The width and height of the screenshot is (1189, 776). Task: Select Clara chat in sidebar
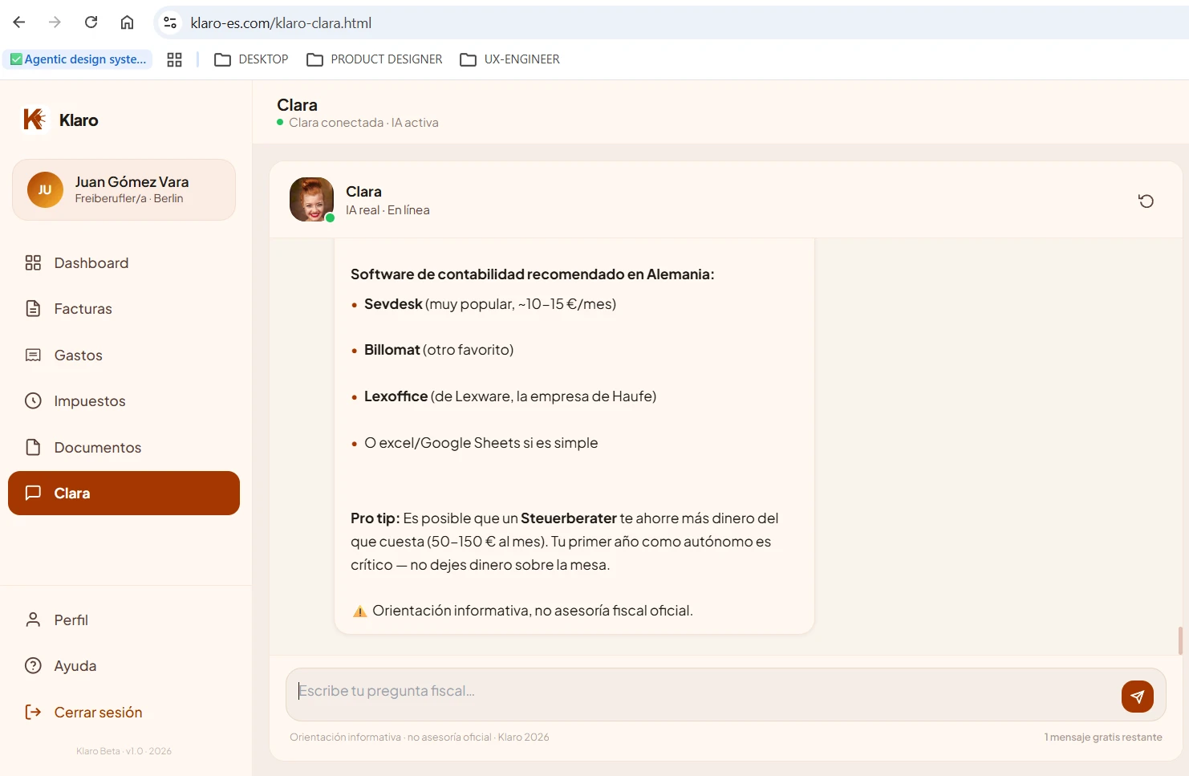(x=124, y=493)
